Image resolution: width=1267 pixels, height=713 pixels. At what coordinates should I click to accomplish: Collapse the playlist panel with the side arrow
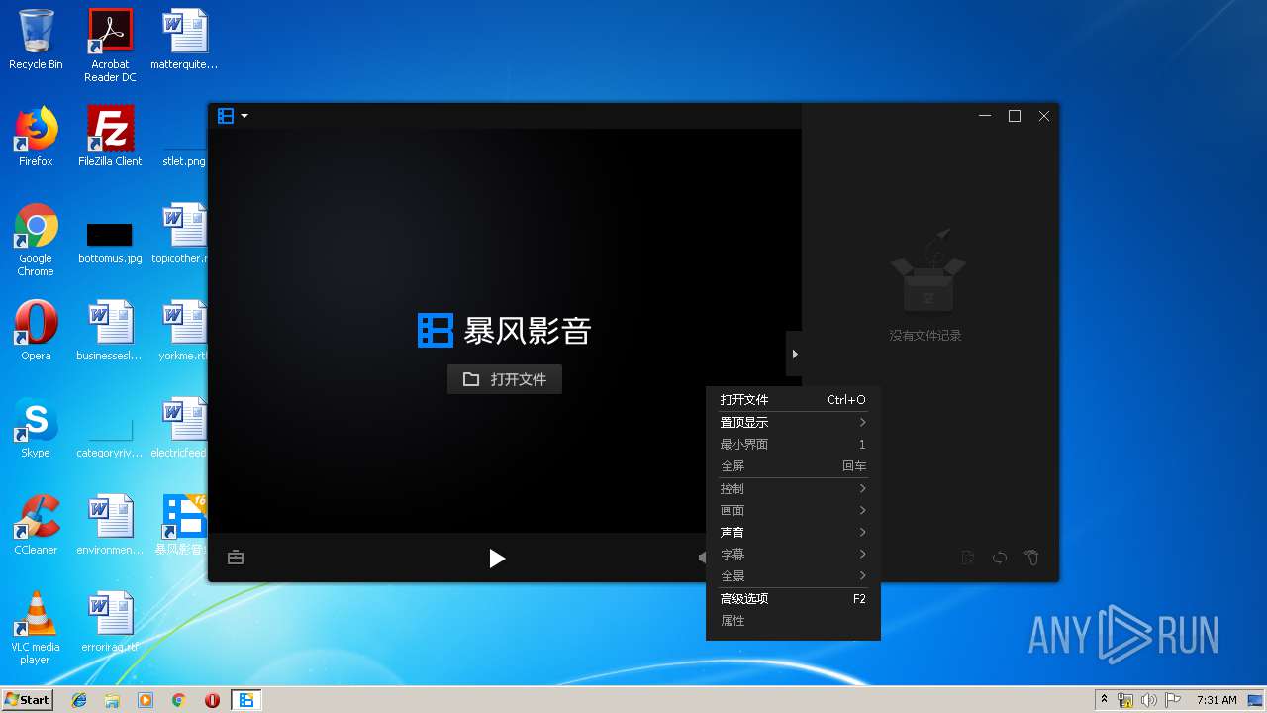[794, 354]
